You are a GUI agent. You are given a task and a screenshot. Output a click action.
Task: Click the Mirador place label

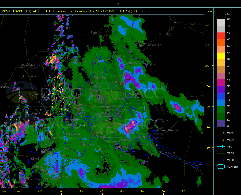click(x=124, y=147)
